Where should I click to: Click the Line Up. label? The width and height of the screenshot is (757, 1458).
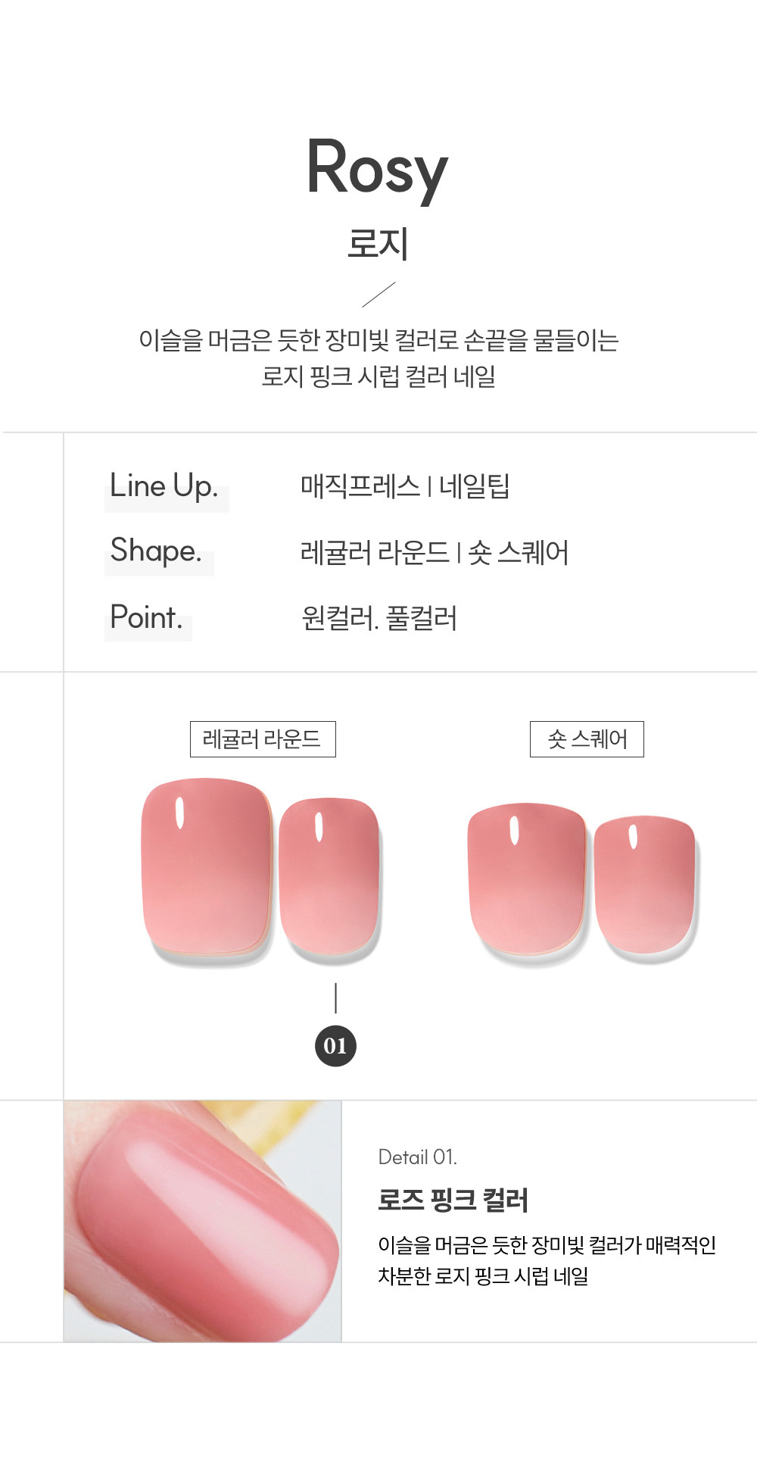[x=164, y=486]
